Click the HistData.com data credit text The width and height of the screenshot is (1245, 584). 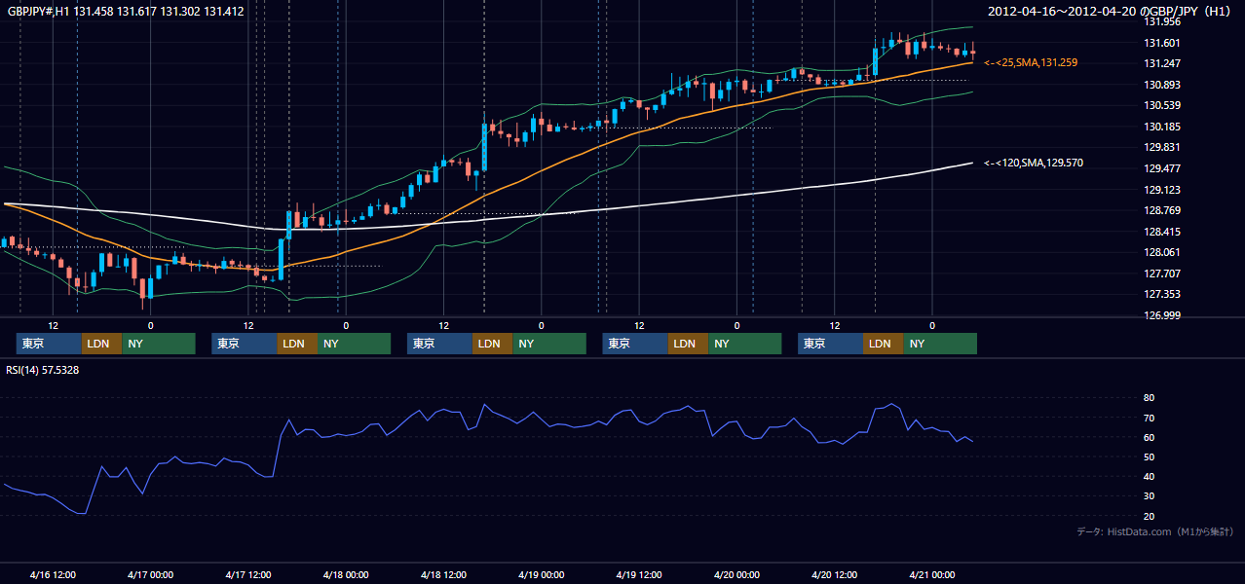pyautogui.click(x=1154, y=531)
